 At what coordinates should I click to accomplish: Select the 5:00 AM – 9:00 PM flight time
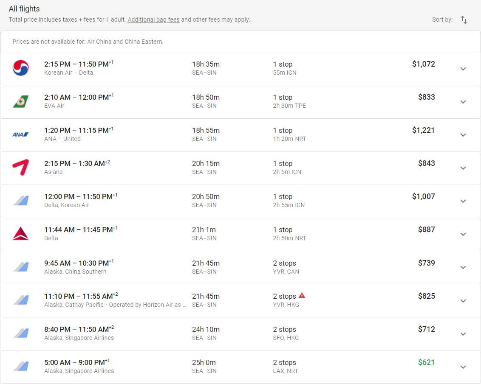click(x=76, y=362)
